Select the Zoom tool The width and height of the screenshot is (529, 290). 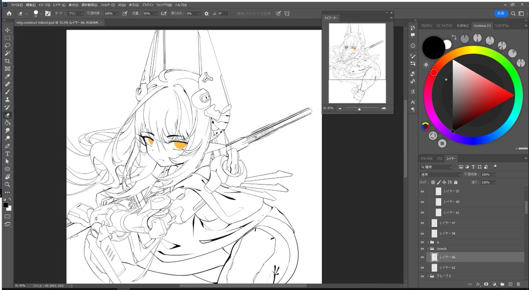(x=7, y=184)
